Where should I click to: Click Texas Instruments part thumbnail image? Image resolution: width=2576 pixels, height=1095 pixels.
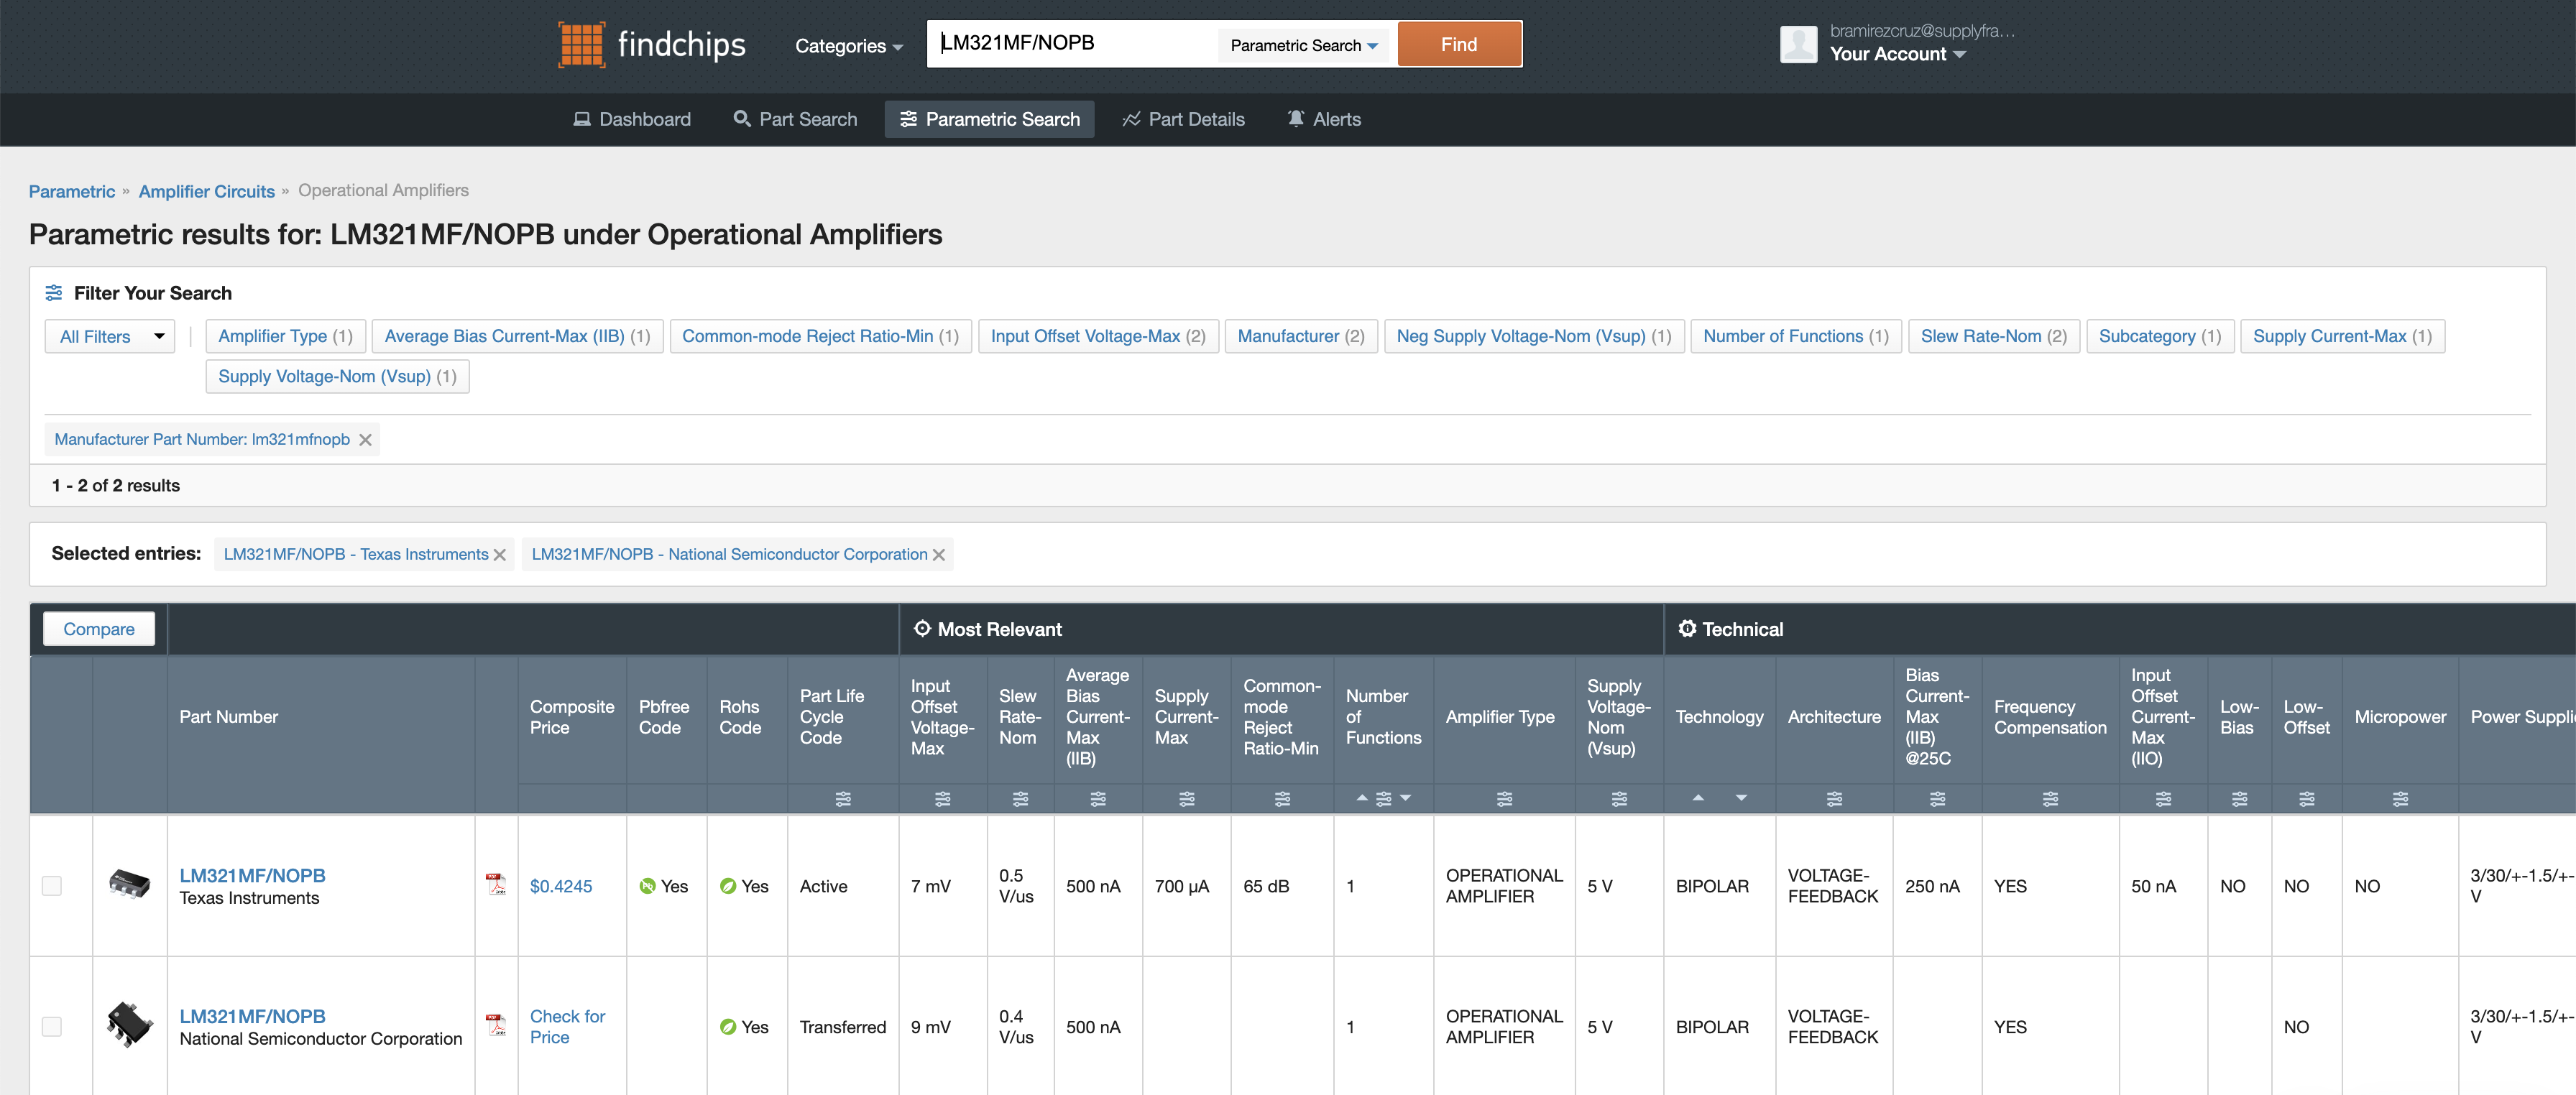coord(129,884)
